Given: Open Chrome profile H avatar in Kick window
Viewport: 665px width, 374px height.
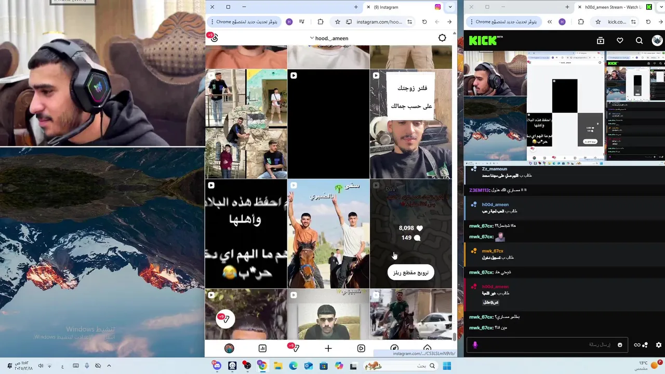Looking at the screenshot, I should [562, 22].
